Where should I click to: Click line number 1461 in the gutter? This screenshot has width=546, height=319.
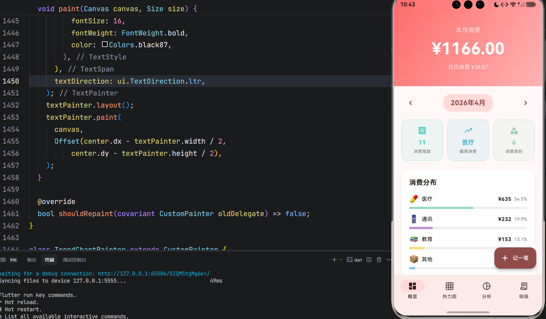(11, 214)
